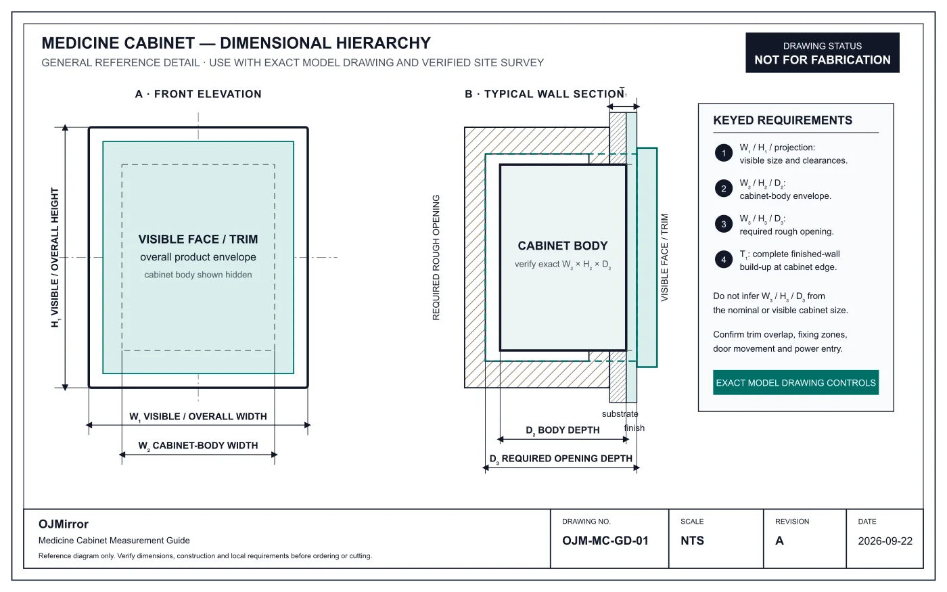Click the OJMirror name in the title block
Image resolution: width=947 pixels, height=592 pixels.
click(x=64, y=524)
